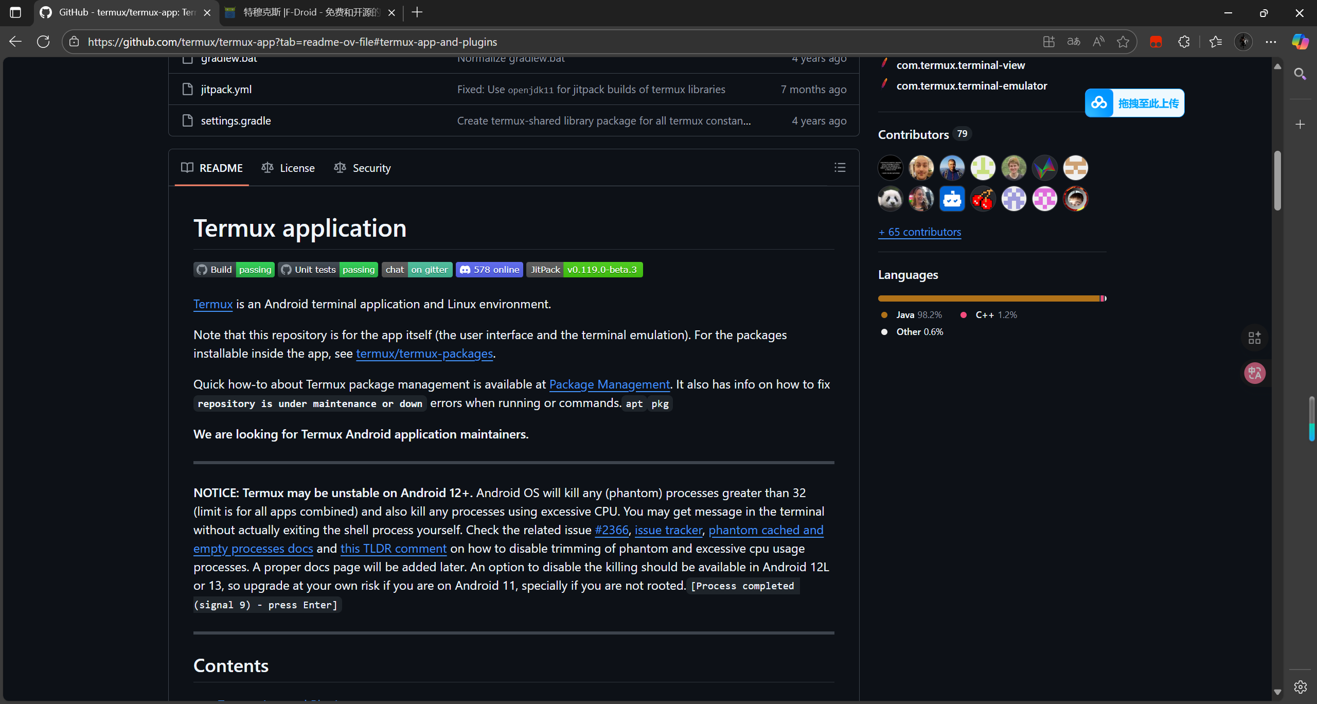
Task: Open the sidebar search magnifier icon
Action: [x=1300, y=75]
